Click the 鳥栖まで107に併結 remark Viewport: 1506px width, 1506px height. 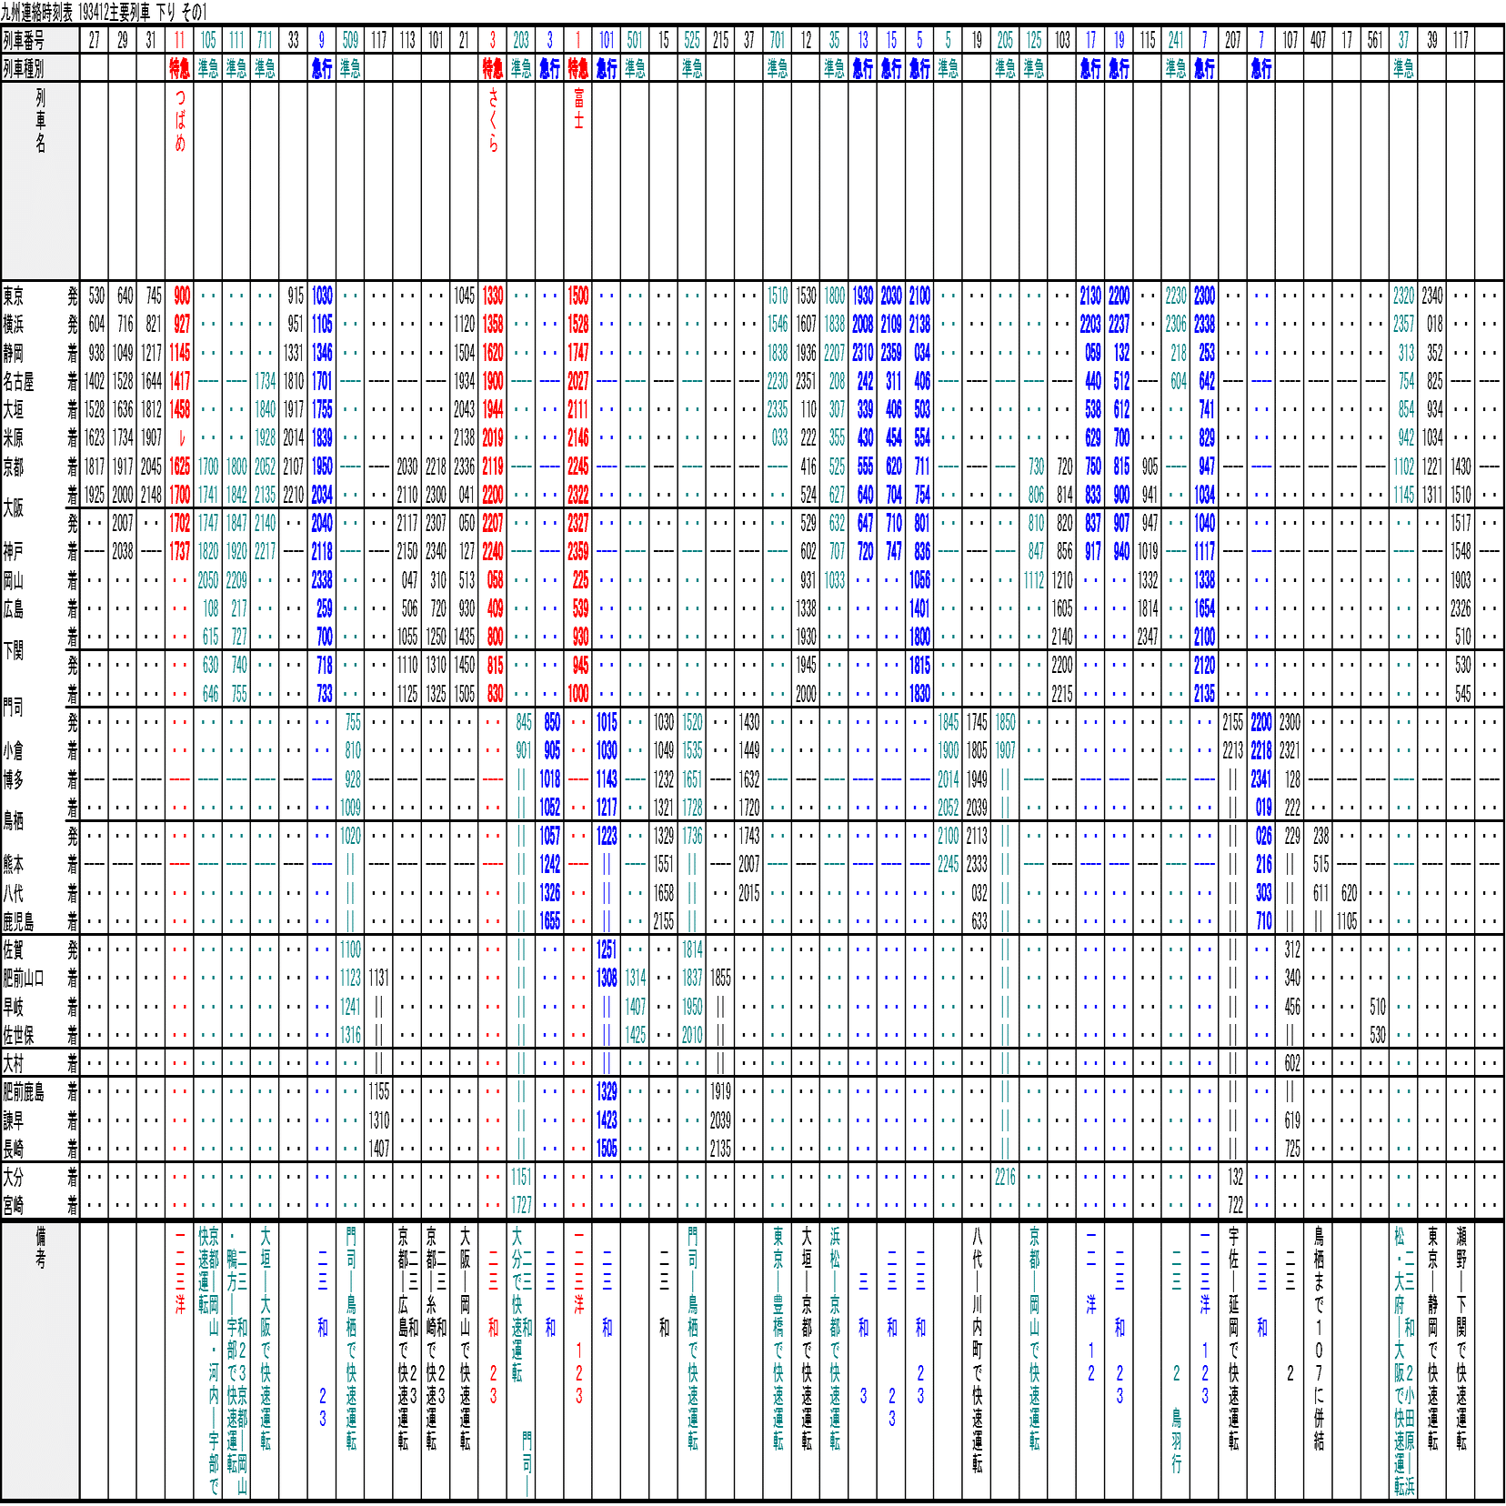1319,1339
